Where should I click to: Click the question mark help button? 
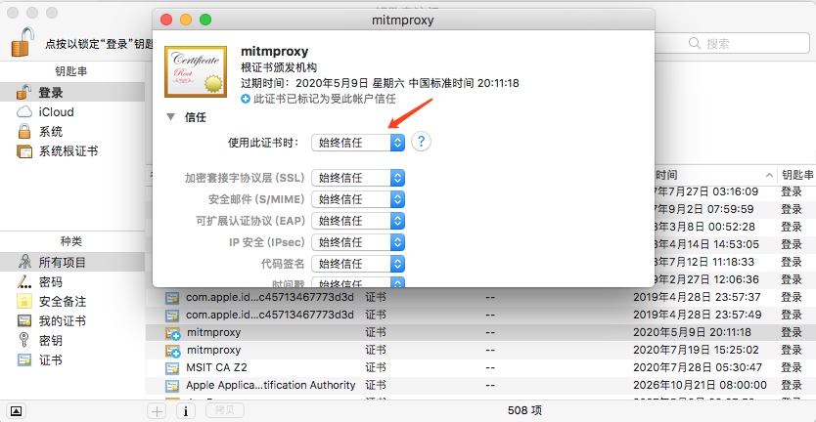[421, 142]
